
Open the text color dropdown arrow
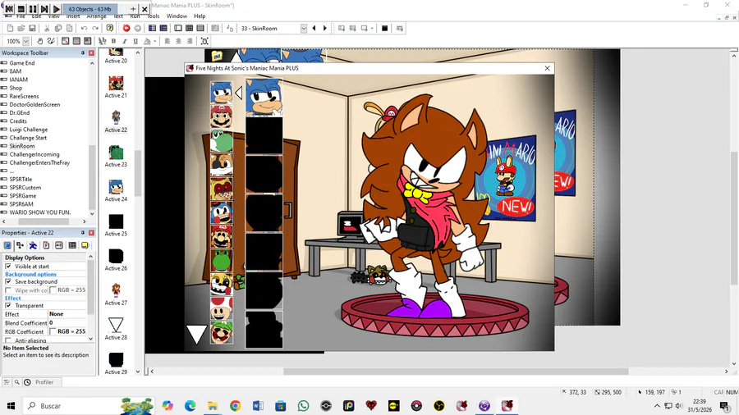[154, 41]
